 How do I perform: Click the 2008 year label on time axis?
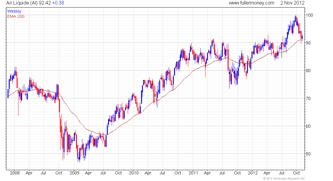(15, 173)
